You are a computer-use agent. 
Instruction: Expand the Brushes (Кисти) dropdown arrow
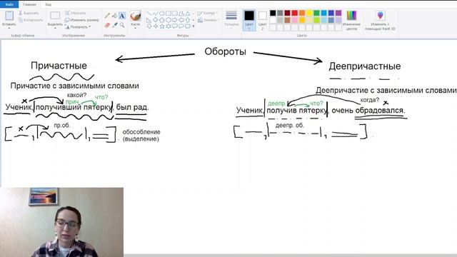(x=136, y=28)
